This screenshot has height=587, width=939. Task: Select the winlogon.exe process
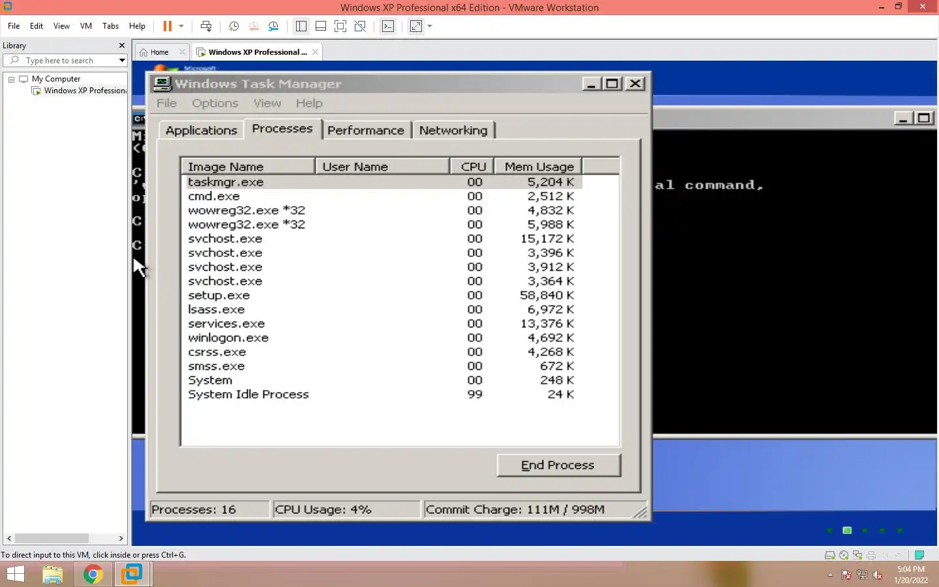381,338
